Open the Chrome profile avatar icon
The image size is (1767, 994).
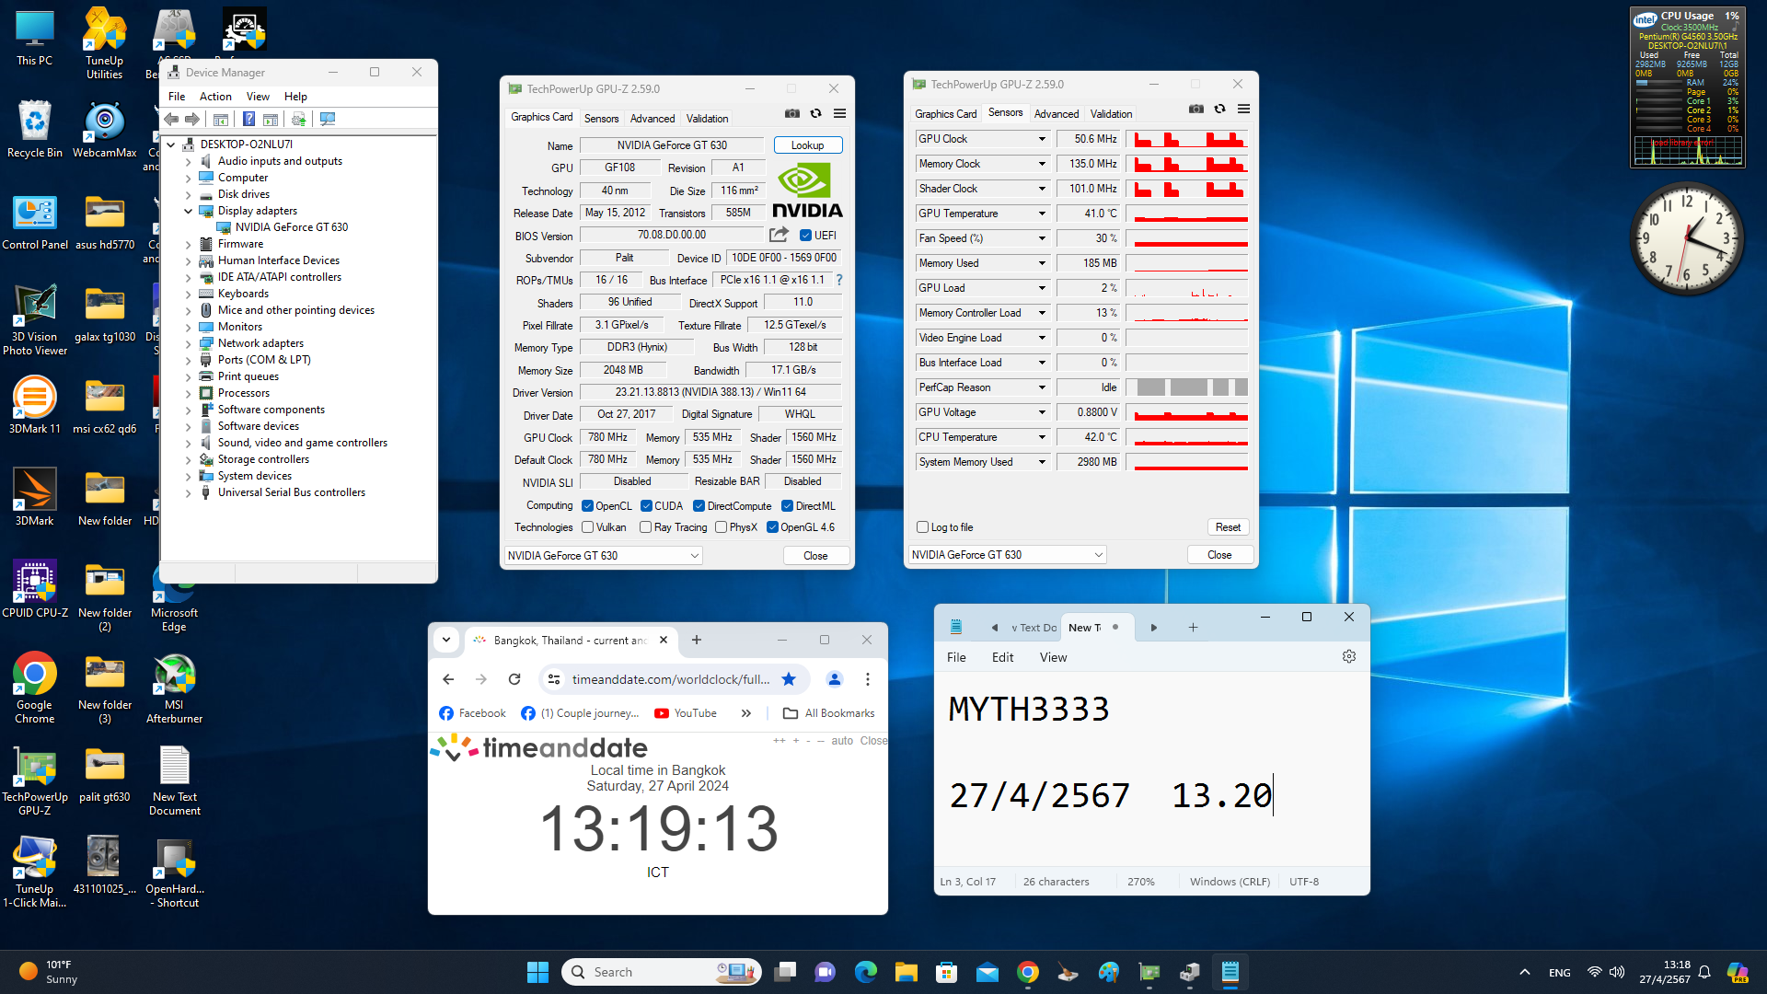pyautogui.click(x=835, y=679)
